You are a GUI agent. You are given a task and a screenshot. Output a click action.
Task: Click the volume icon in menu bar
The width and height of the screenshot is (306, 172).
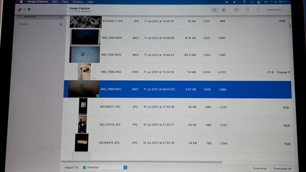tap(227, 2)
